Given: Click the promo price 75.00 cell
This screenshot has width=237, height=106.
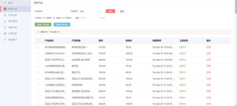Looking at the screenshot, I should tap(128, 66).
